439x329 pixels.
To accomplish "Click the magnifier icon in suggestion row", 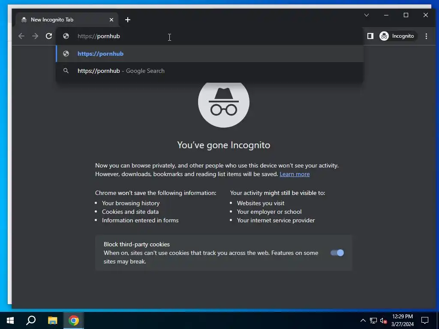I will (66, 71).
